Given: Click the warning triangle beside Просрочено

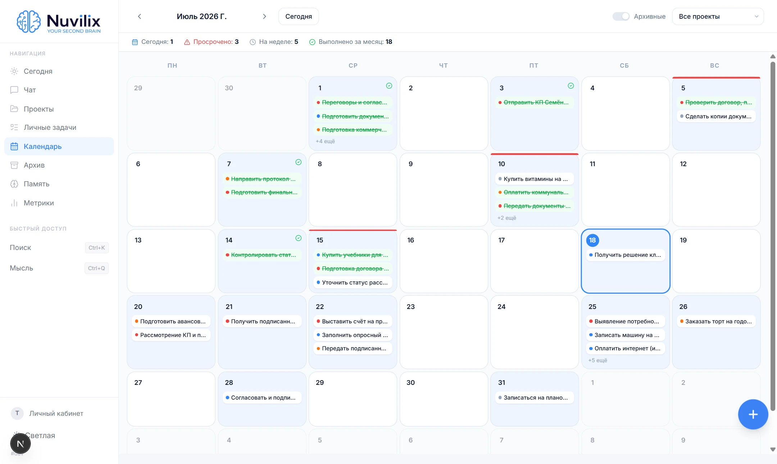Looking at the screenshot, I should tap(187, 42).
